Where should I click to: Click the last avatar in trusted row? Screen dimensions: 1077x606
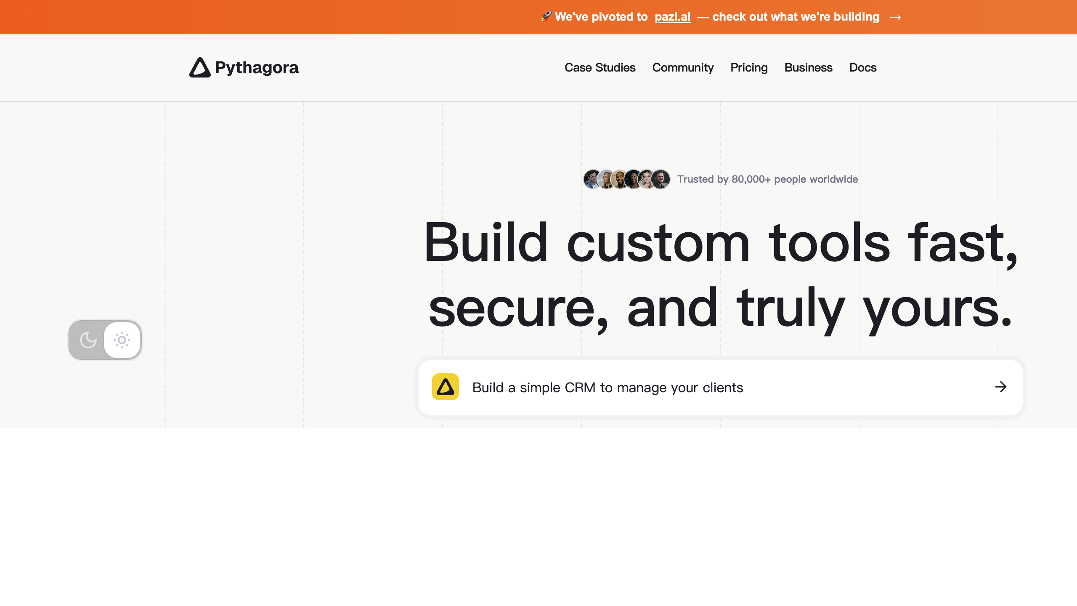661,179
